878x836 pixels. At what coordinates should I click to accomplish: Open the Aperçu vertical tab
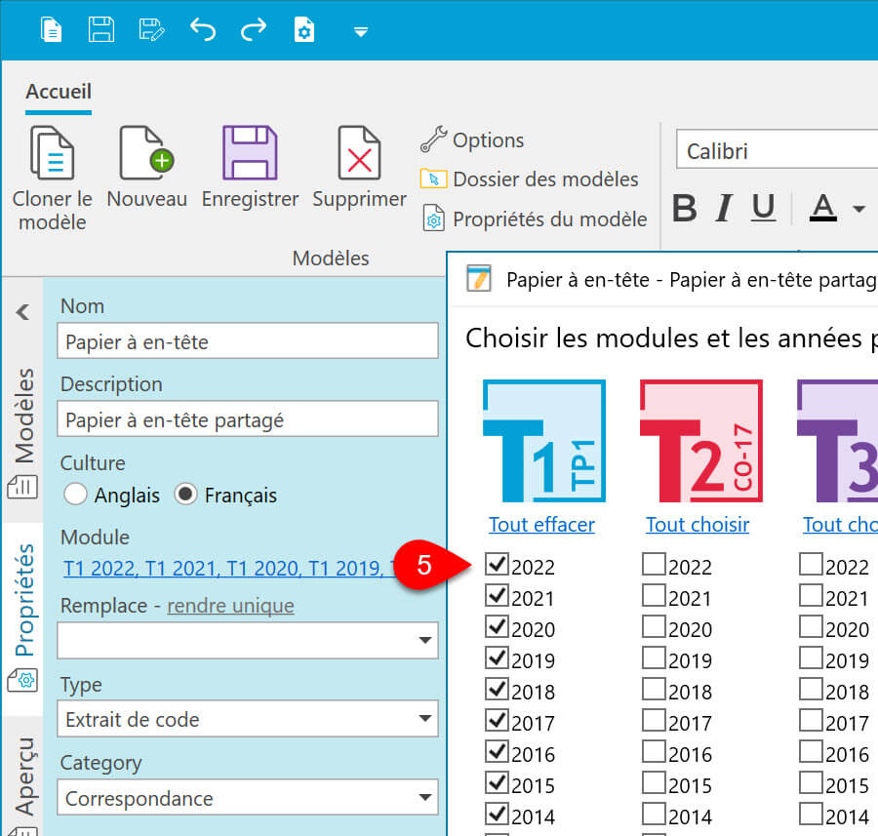pyautogui.click(x=23, y=784)
